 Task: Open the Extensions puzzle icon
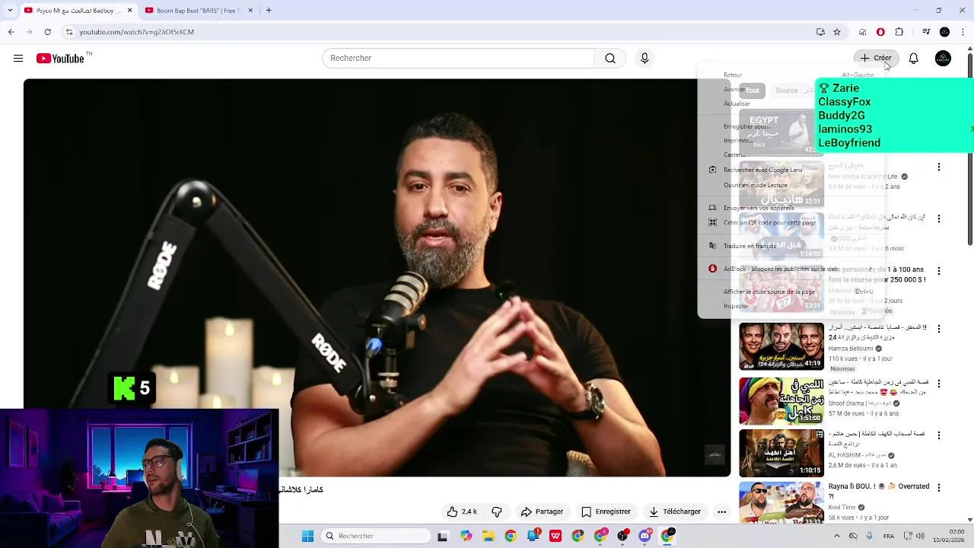point(899,32)
